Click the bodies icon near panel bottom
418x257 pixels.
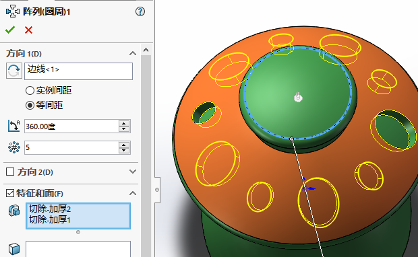click(14, 249)
